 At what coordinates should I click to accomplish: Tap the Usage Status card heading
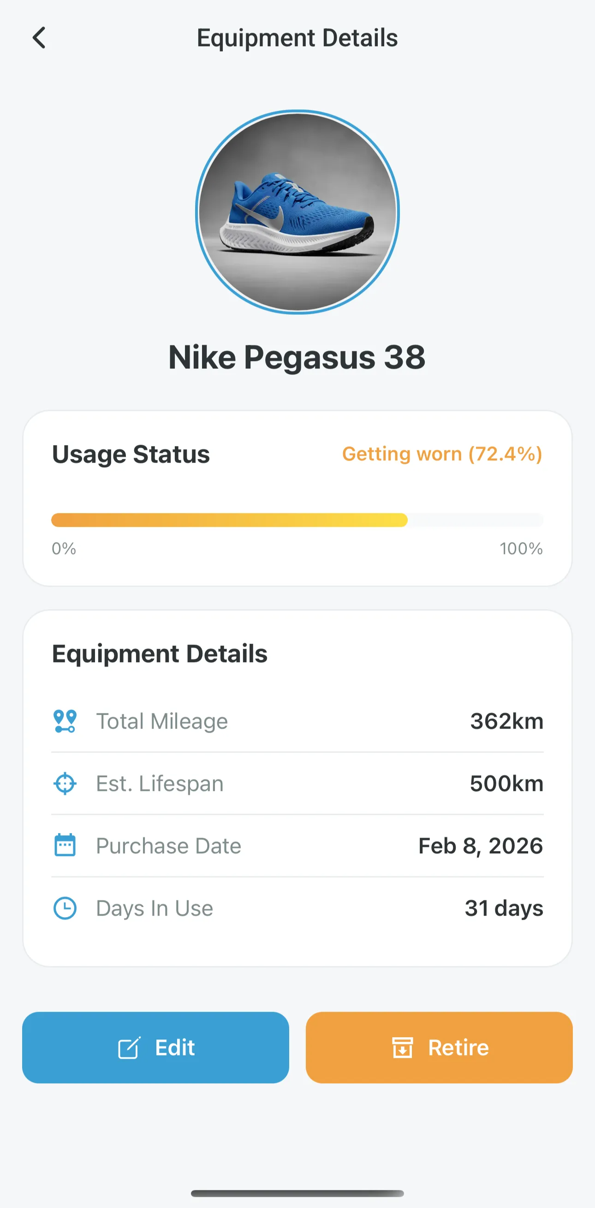pos(131,454)
